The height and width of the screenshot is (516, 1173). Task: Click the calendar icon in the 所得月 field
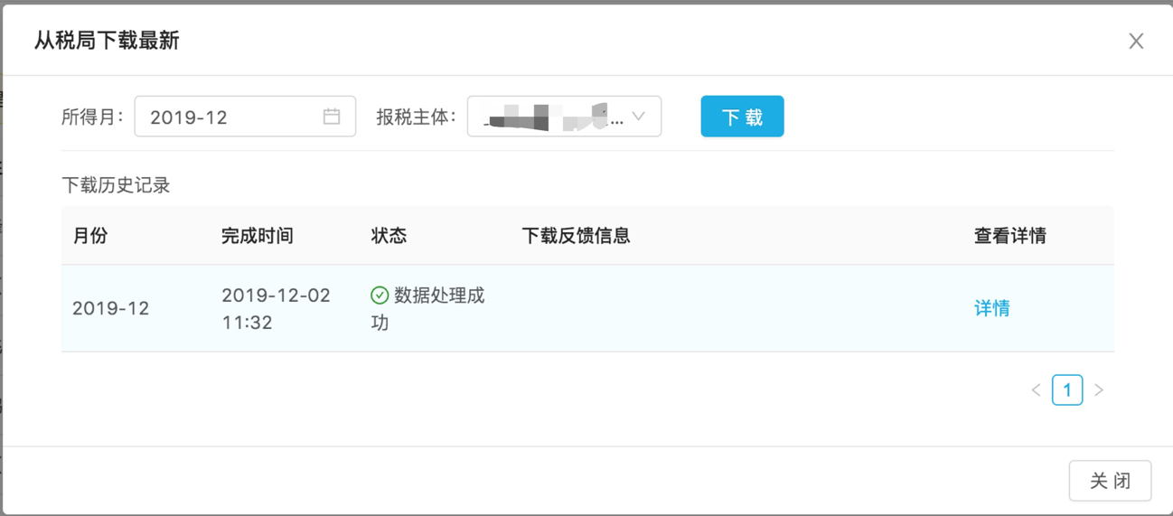332,117
